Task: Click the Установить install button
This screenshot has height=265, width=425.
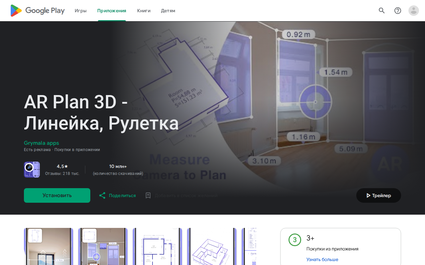Action: [57, 195]
